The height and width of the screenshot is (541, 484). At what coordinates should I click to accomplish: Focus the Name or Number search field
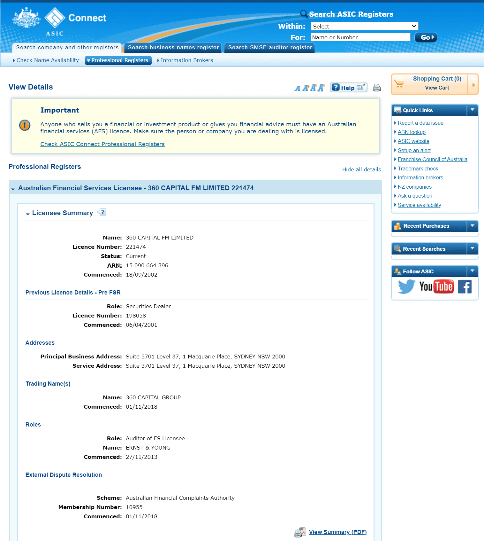coord(360,37)
